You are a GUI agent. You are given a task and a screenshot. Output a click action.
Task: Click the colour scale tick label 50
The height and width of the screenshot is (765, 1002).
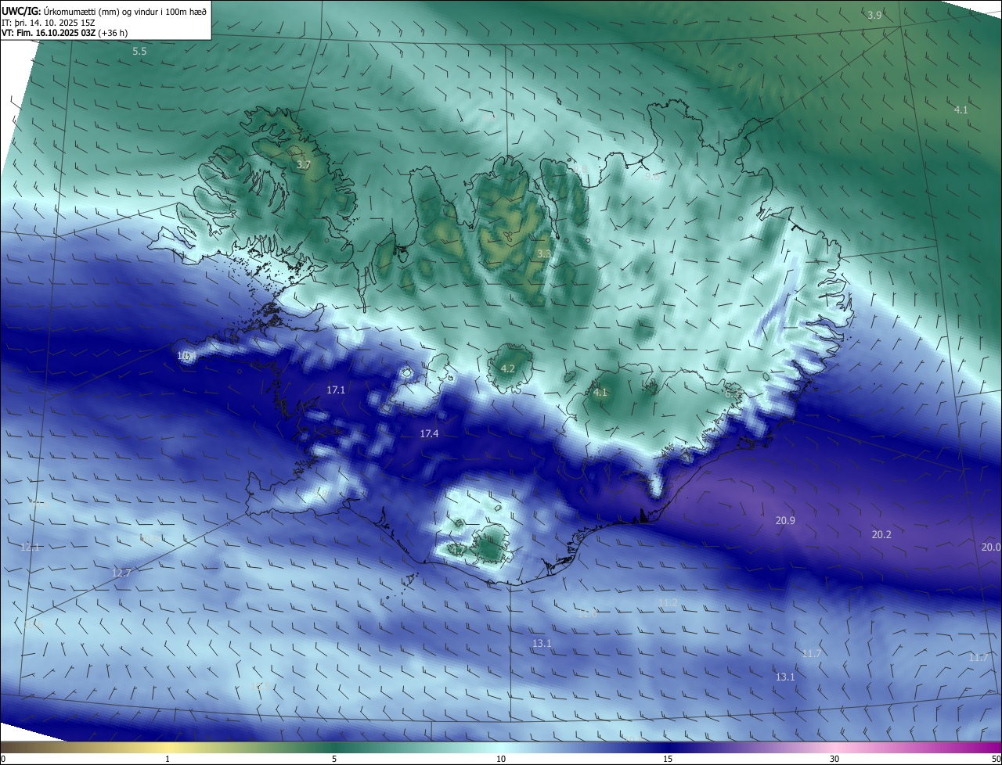pos(996,759)
